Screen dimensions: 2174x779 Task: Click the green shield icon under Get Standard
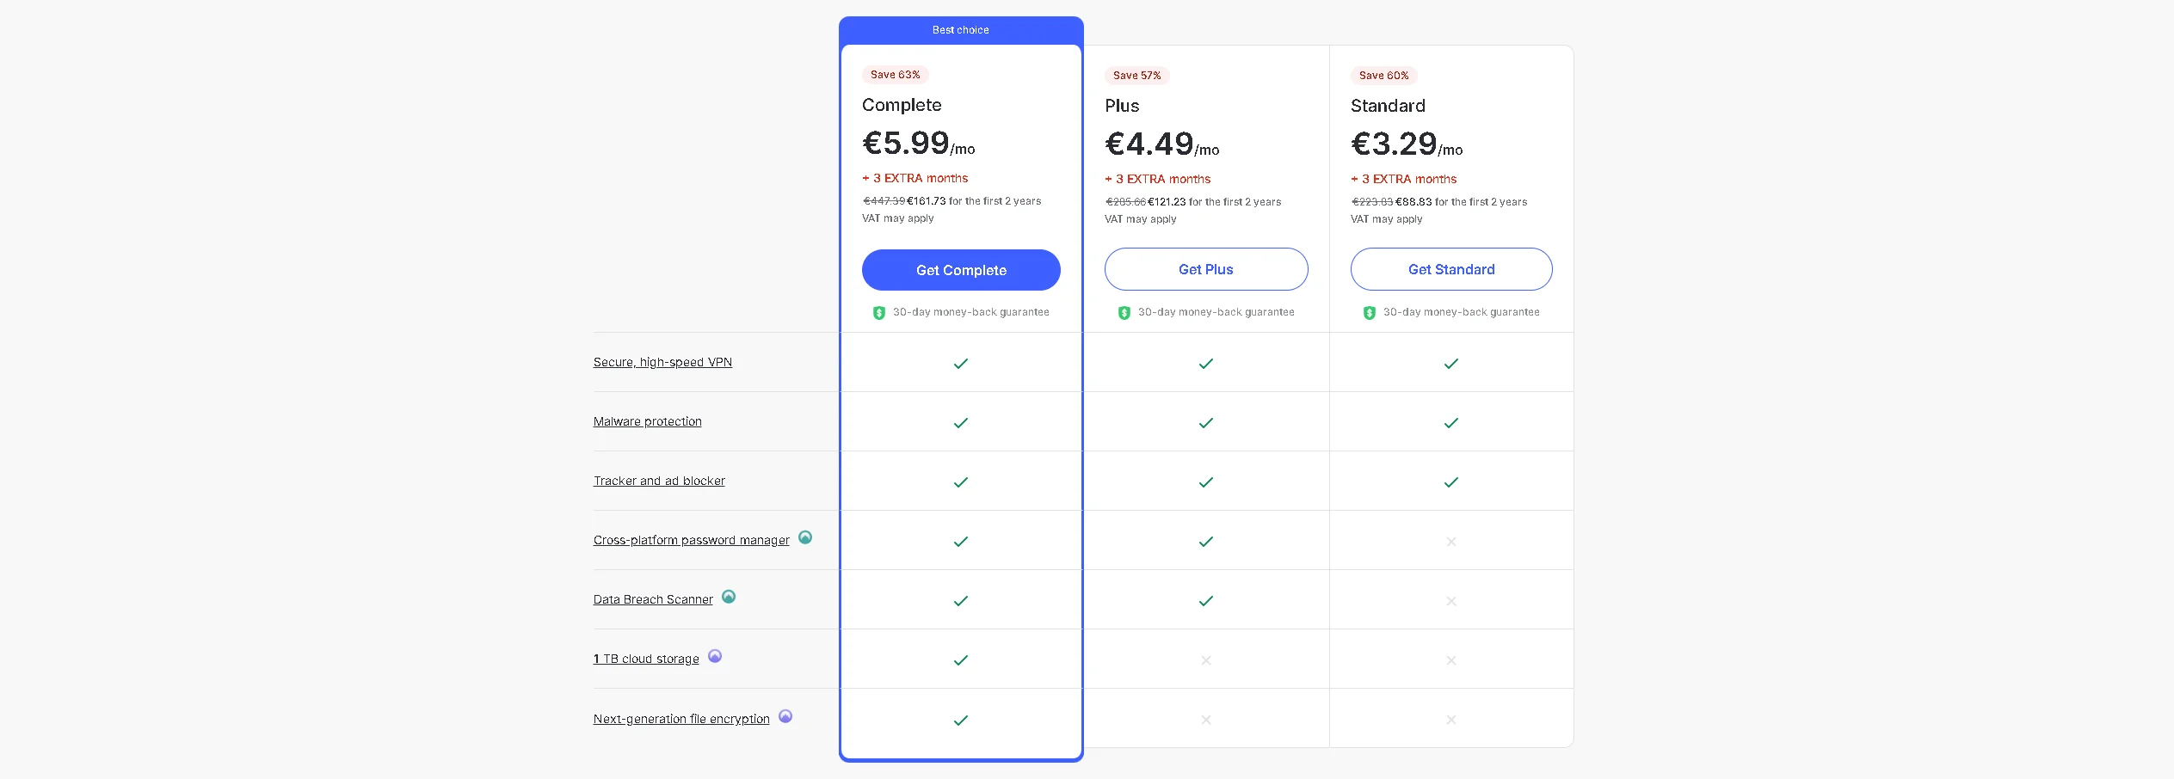[1370, 313]
